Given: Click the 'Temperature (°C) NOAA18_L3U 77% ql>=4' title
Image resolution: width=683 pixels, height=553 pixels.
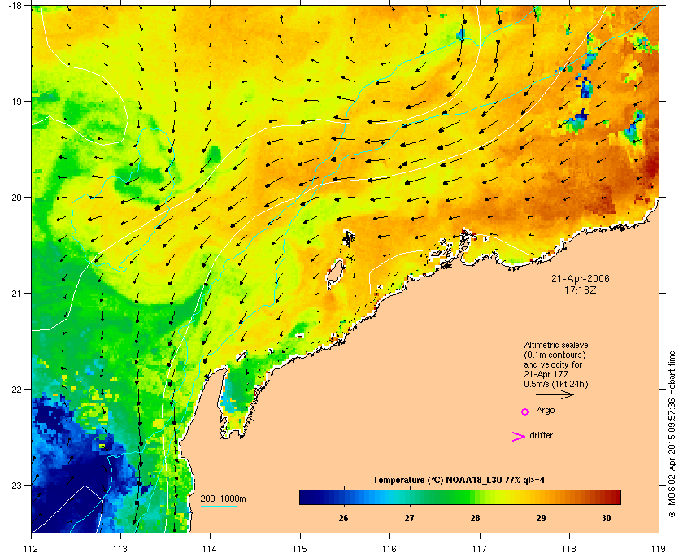Looking at the screenshot, I should 459,481.
